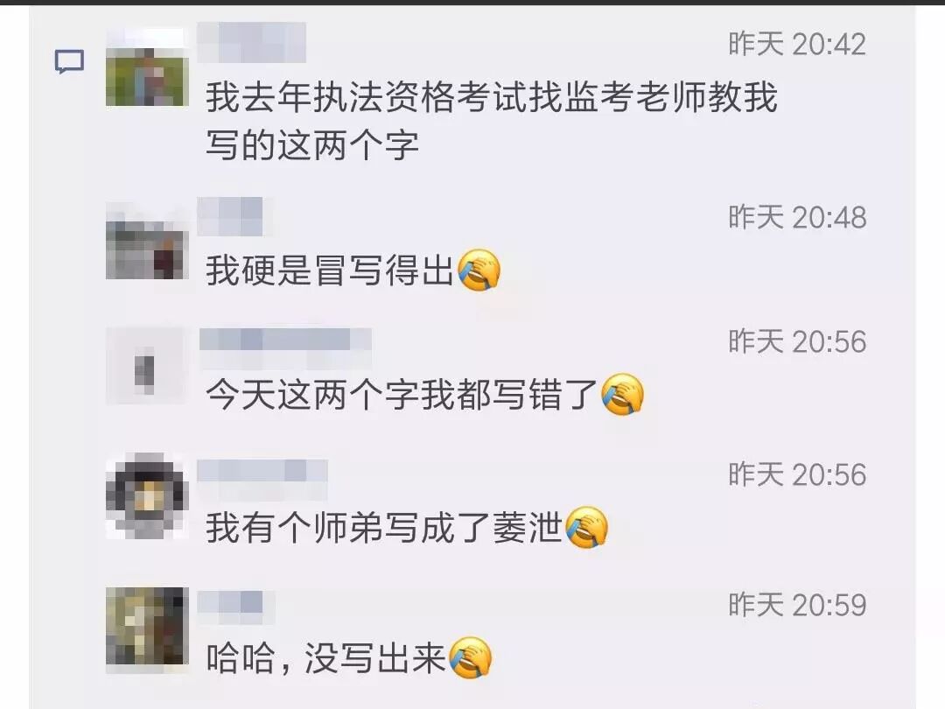Click the timestamp '昨天 20:42'
The image size is (945, 709).
click(x=797, y=44)
